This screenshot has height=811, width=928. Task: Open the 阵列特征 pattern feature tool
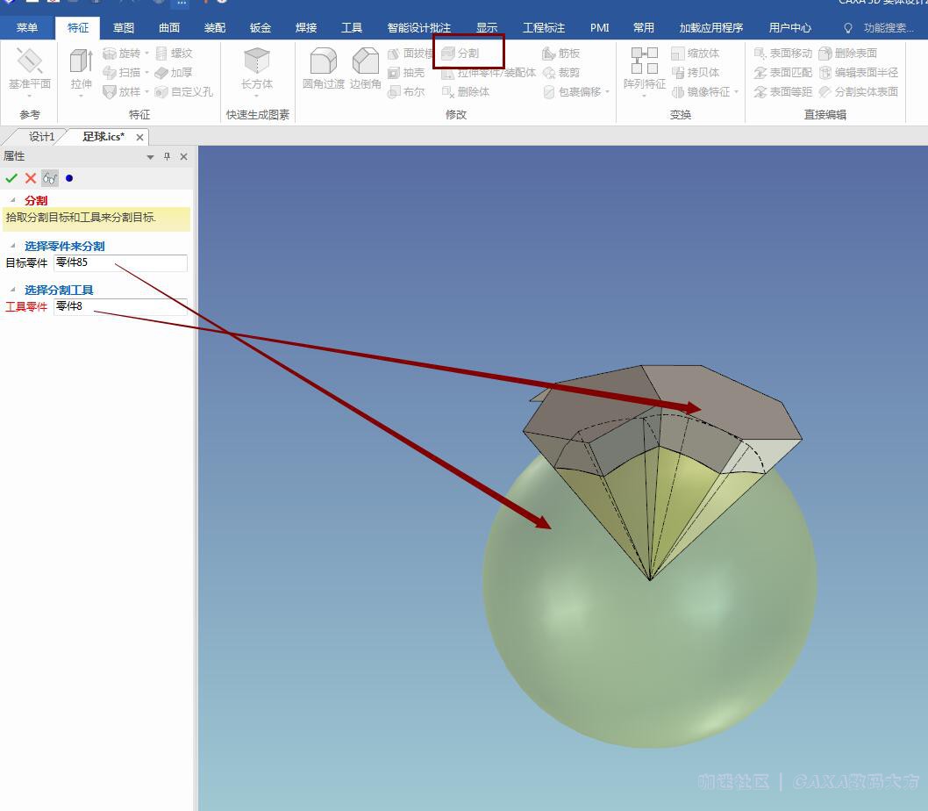(x=645, y=68)
